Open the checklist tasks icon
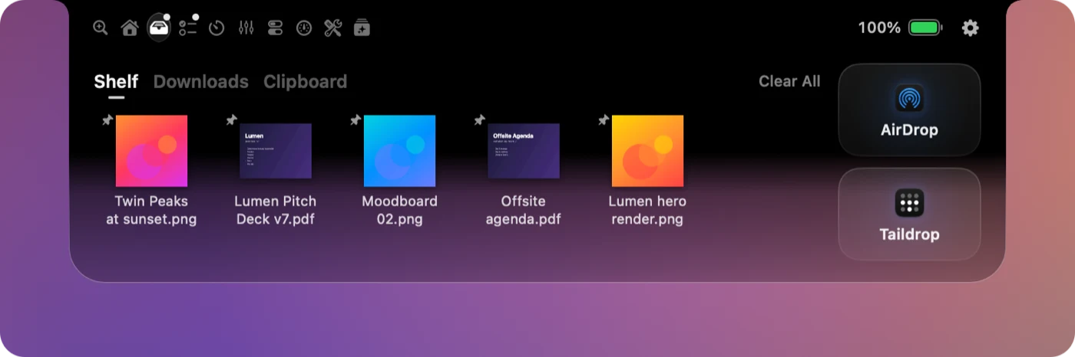The height and width of the screenshot is (357, 1075). pos(188,28)
